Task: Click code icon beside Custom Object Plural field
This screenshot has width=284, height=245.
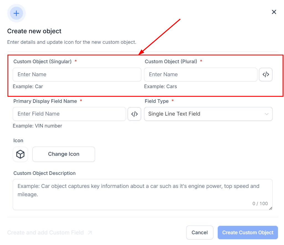Action: tap(266, 75)
